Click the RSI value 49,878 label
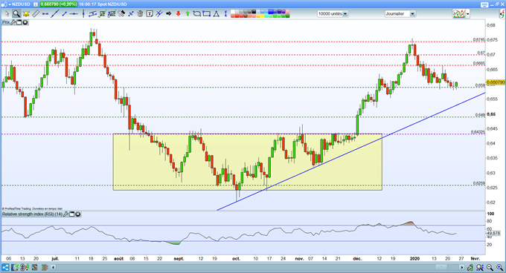Screen dimensions: 506x273 pyautogui.click(x=493, y=233)
